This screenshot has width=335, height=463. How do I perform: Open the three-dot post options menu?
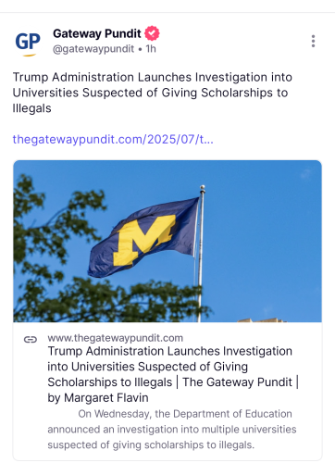pos(313,41)
